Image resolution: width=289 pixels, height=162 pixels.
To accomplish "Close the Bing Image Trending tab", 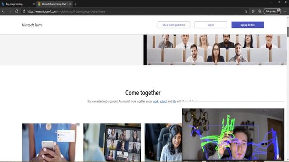I will click(34, 4).
